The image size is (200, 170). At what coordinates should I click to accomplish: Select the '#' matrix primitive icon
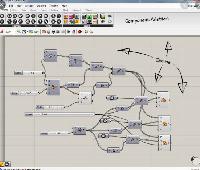point(59,21)
